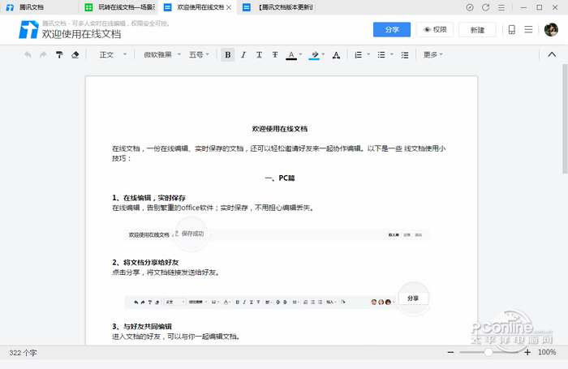Open the mobile phone view icon
Viewport: 568px width, 369px height.
pyautogui.click(x=511, y=30)
